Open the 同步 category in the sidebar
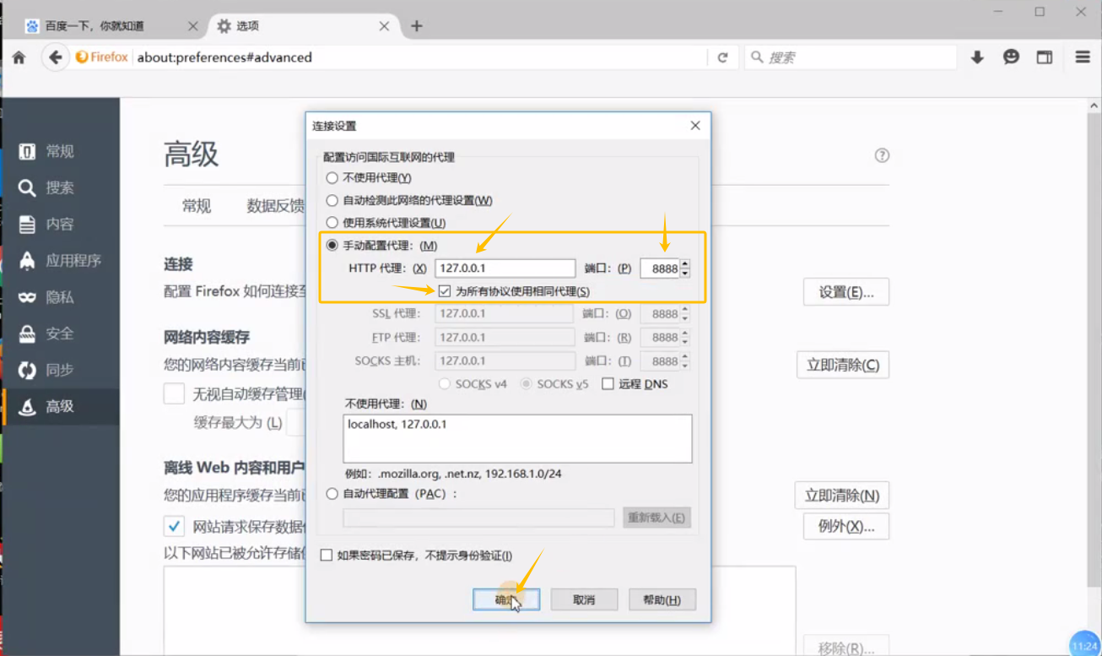This screenshot has height=656, width=1102. 60,370
